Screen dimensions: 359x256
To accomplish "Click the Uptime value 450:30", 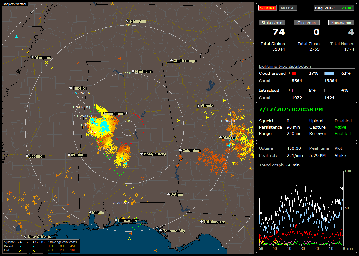I will 294,148.
